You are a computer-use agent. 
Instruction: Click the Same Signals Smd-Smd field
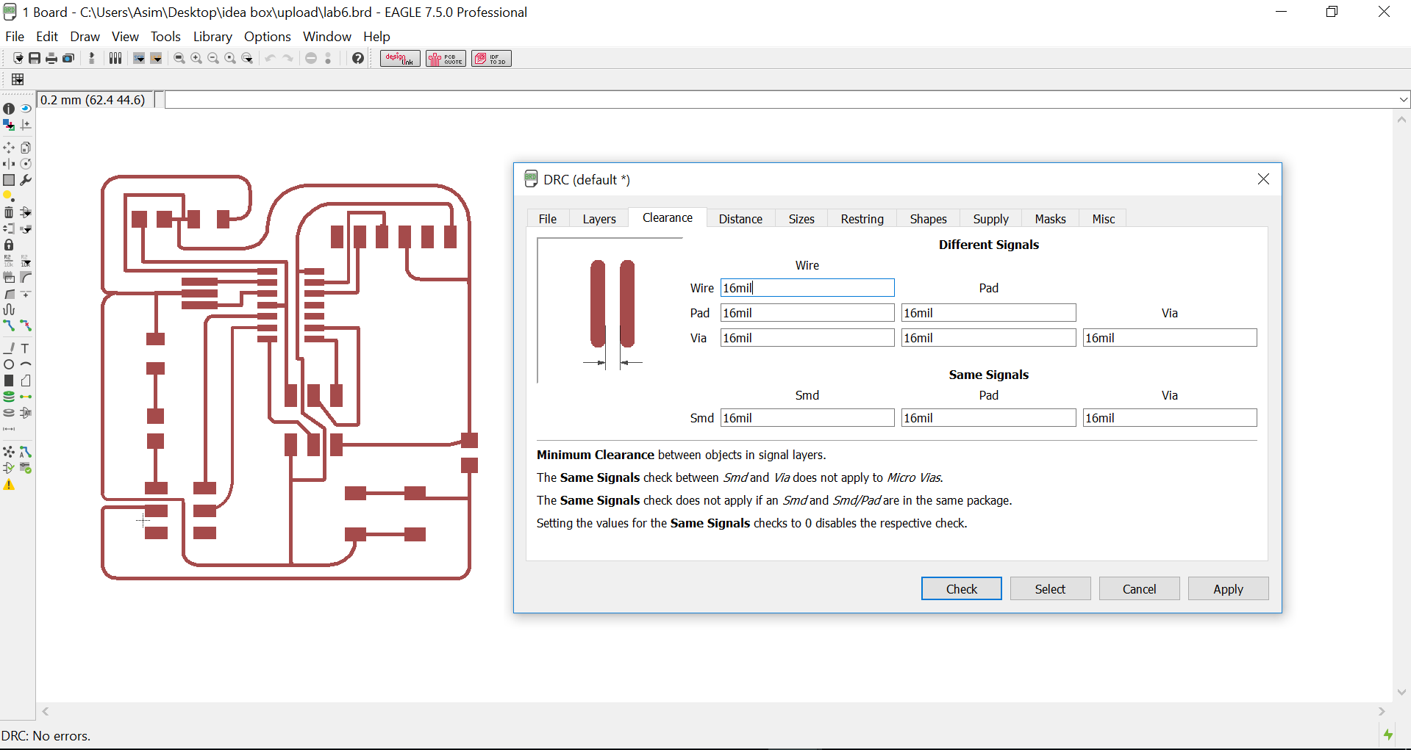tap(807, 418)
